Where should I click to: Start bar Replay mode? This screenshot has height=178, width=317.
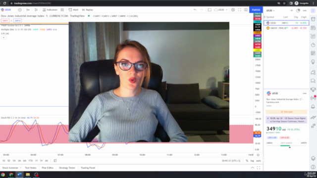coord(88,10)
